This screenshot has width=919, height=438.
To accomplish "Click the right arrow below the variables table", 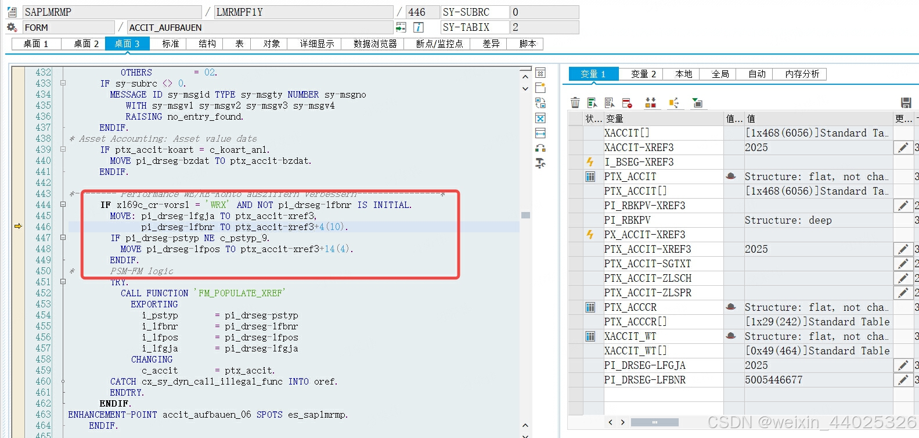I will point(622,422).
